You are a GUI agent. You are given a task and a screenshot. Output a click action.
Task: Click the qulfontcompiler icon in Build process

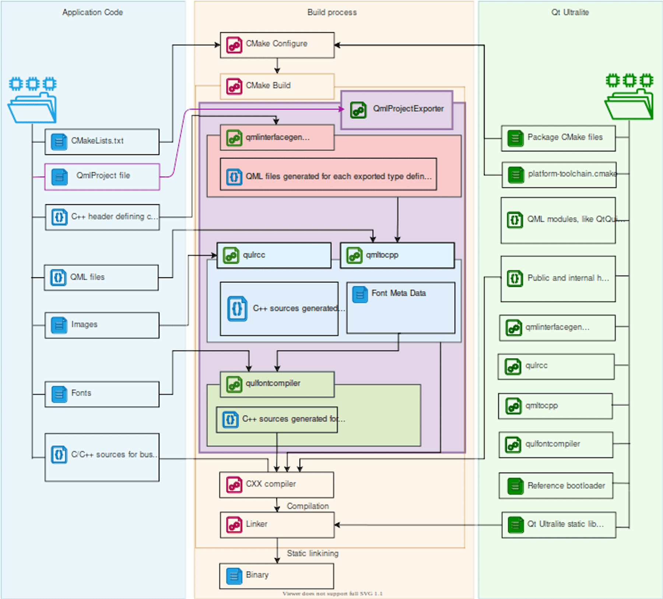point(234,384)
